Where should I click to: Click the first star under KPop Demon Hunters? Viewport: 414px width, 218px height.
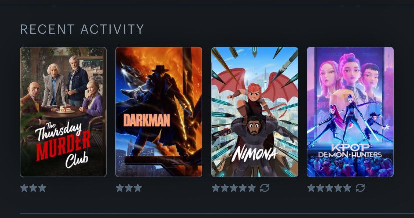pyautogui.click(x=311, y=188)
